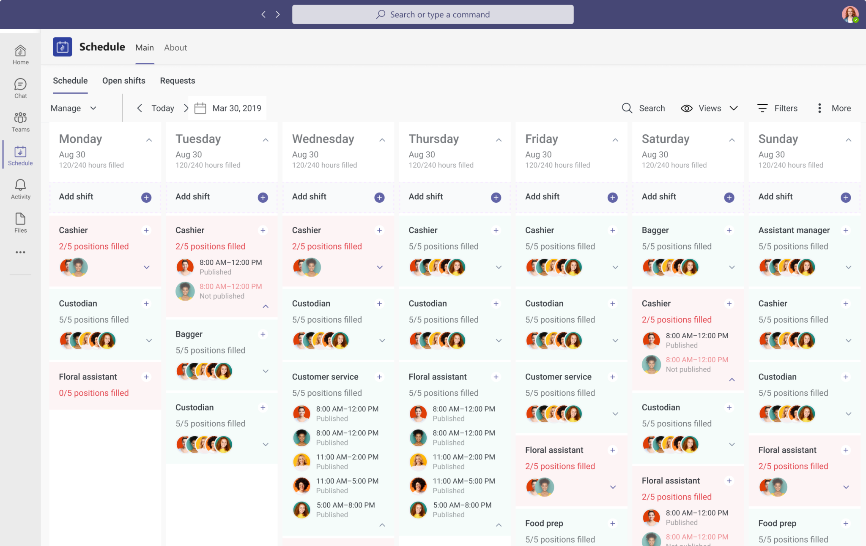Expand the Tuesday Cashier shift details
Viewport: 866px width, 546px height.
click(x=265, y=306)
